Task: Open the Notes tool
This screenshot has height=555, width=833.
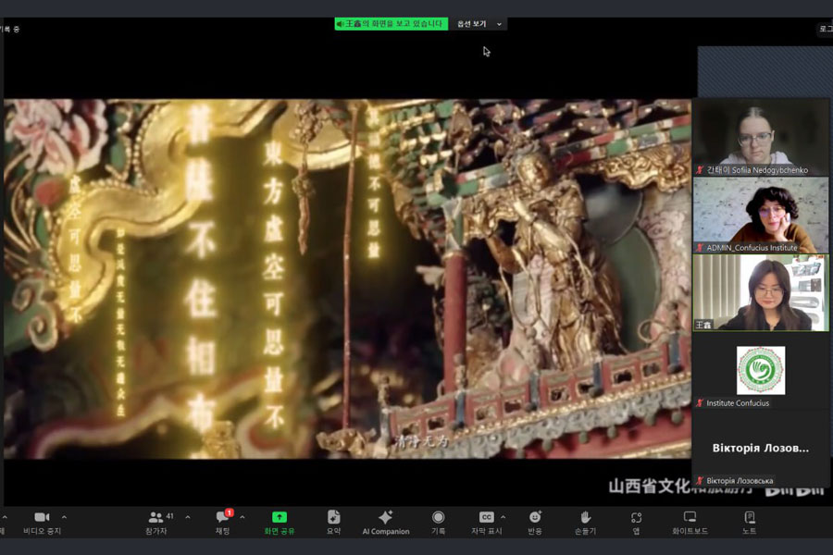Action: coord(749,518)
